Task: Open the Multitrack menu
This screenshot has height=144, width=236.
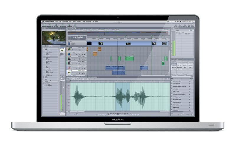Action: pos(65,22)
